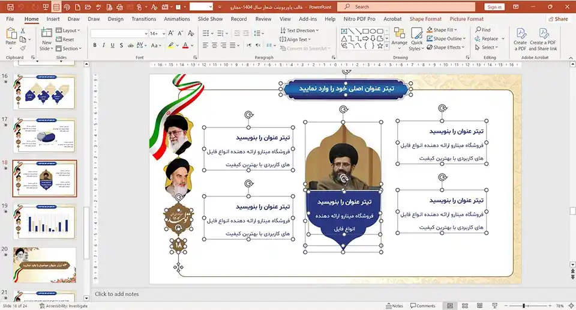Fit slide to current window icon
This screenshot has width=576, height=310.
(571, 306)
